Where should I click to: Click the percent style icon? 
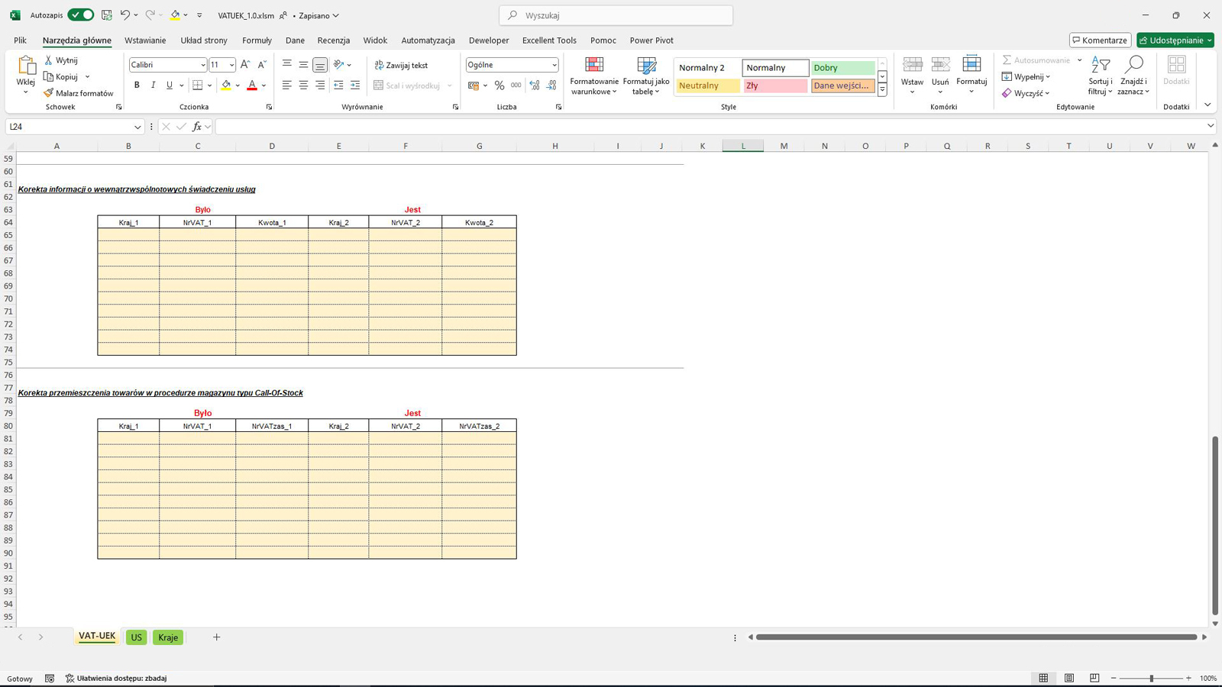499,85
